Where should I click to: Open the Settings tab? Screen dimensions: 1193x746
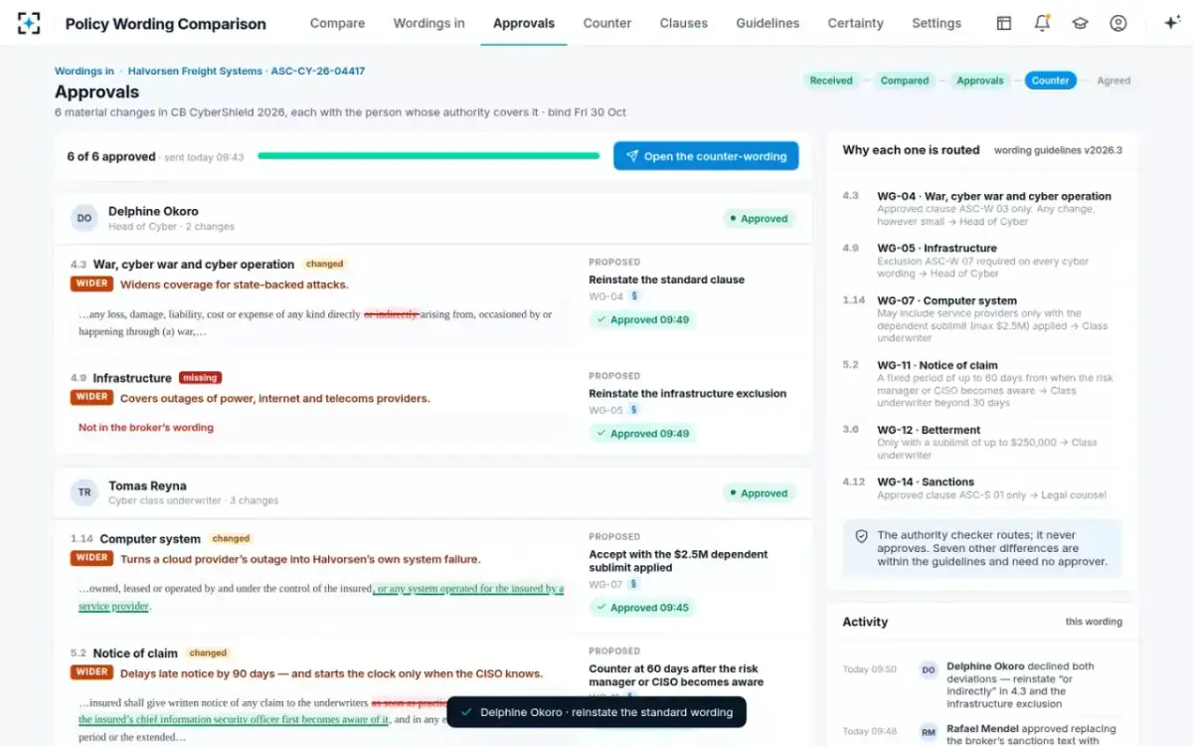937,23
